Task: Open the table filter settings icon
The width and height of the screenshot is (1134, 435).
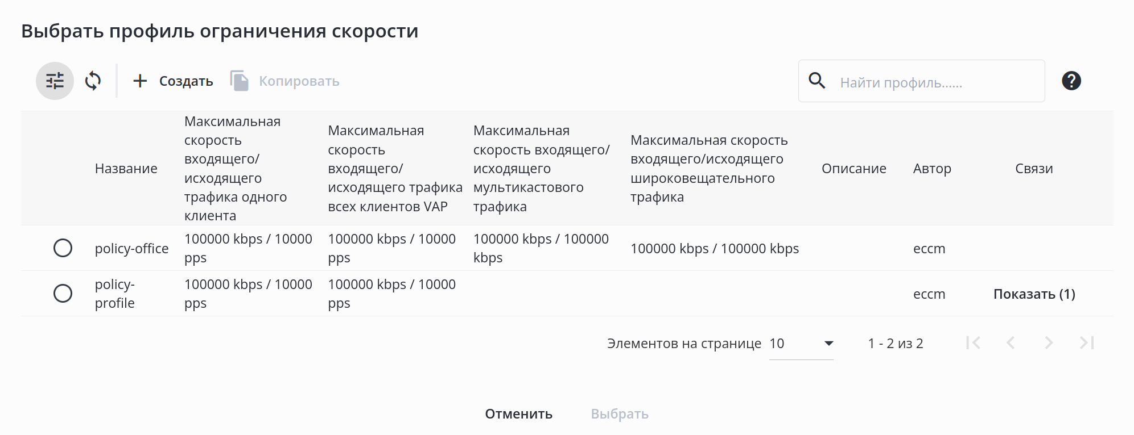Action: click(x=55, y=81)
